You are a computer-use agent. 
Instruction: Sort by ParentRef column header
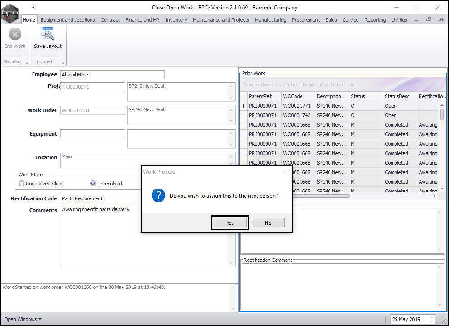pyautogui.click(x=264, y=96)
